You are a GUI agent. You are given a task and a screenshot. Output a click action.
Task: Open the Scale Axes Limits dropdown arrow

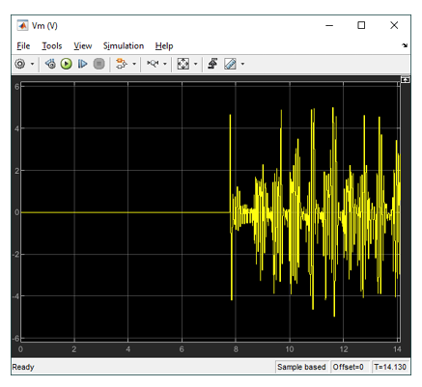(195, 64)
